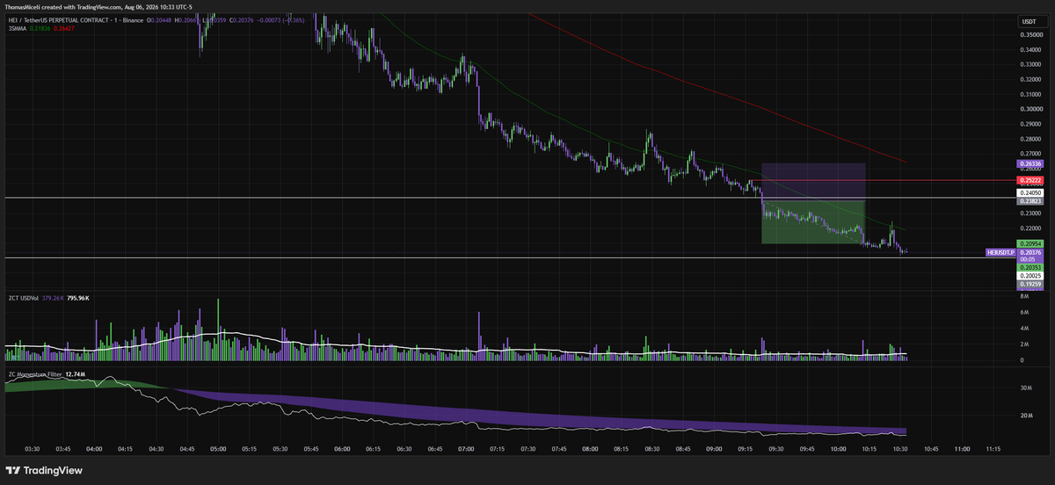
Task: Click the 10:00 time axis label
Action: pos(838,448)
